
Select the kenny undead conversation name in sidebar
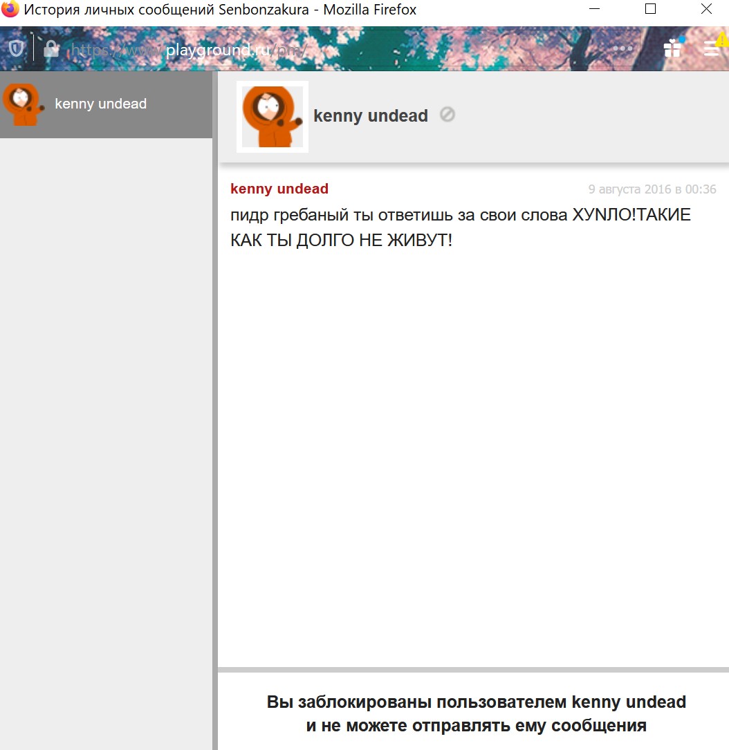pyautogui.click(x=101, y=104)
